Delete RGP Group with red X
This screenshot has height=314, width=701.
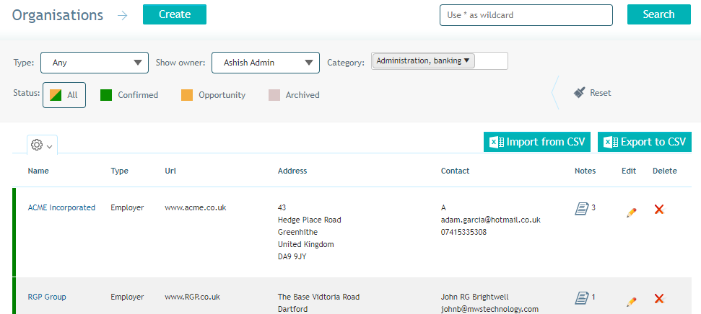[x=659, y=298]
